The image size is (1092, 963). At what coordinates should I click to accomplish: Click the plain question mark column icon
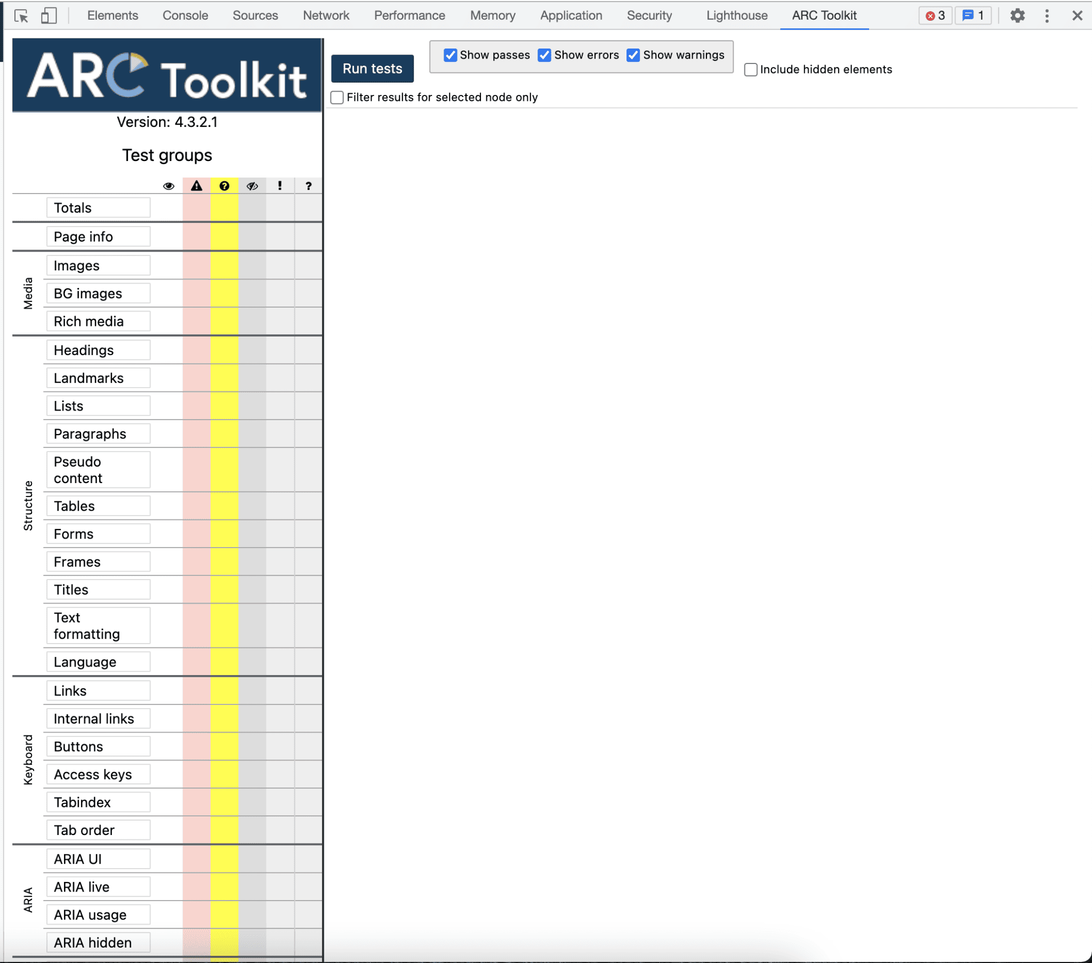(308, 186)
